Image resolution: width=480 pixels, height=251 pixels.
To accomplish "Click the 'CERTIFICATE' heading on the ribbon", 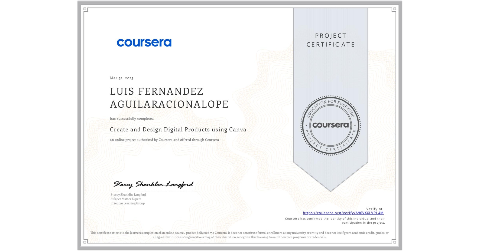I will pyautogui.click(x=331, y=44).
